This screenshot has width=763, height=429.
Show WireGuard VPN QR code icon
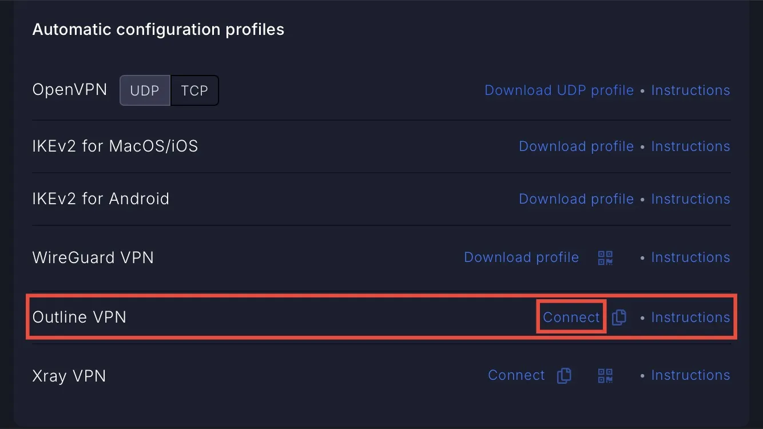[605, 258]
